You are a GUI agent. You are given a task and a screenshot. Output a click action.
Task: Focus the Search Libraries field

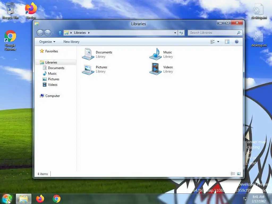tap(215, 33)
